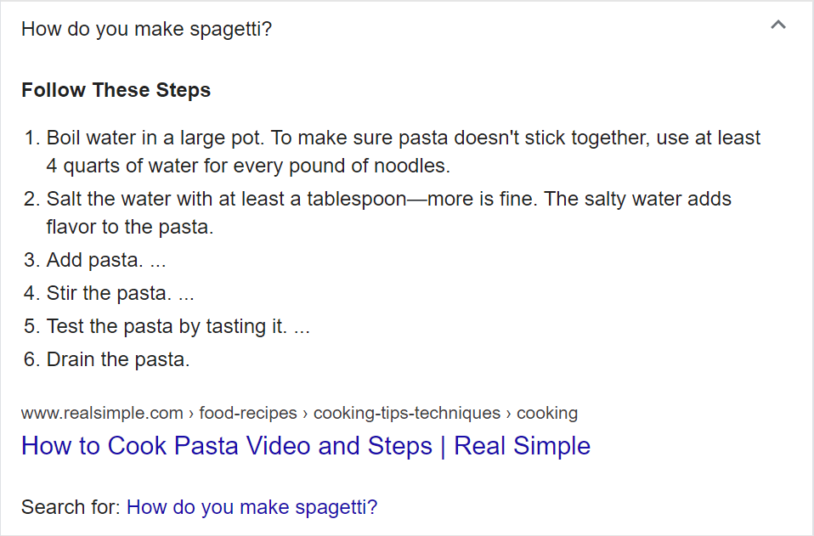Click the "Drain the pasta." step
Viewport: 814px width, 536px height.
[118, 359]
